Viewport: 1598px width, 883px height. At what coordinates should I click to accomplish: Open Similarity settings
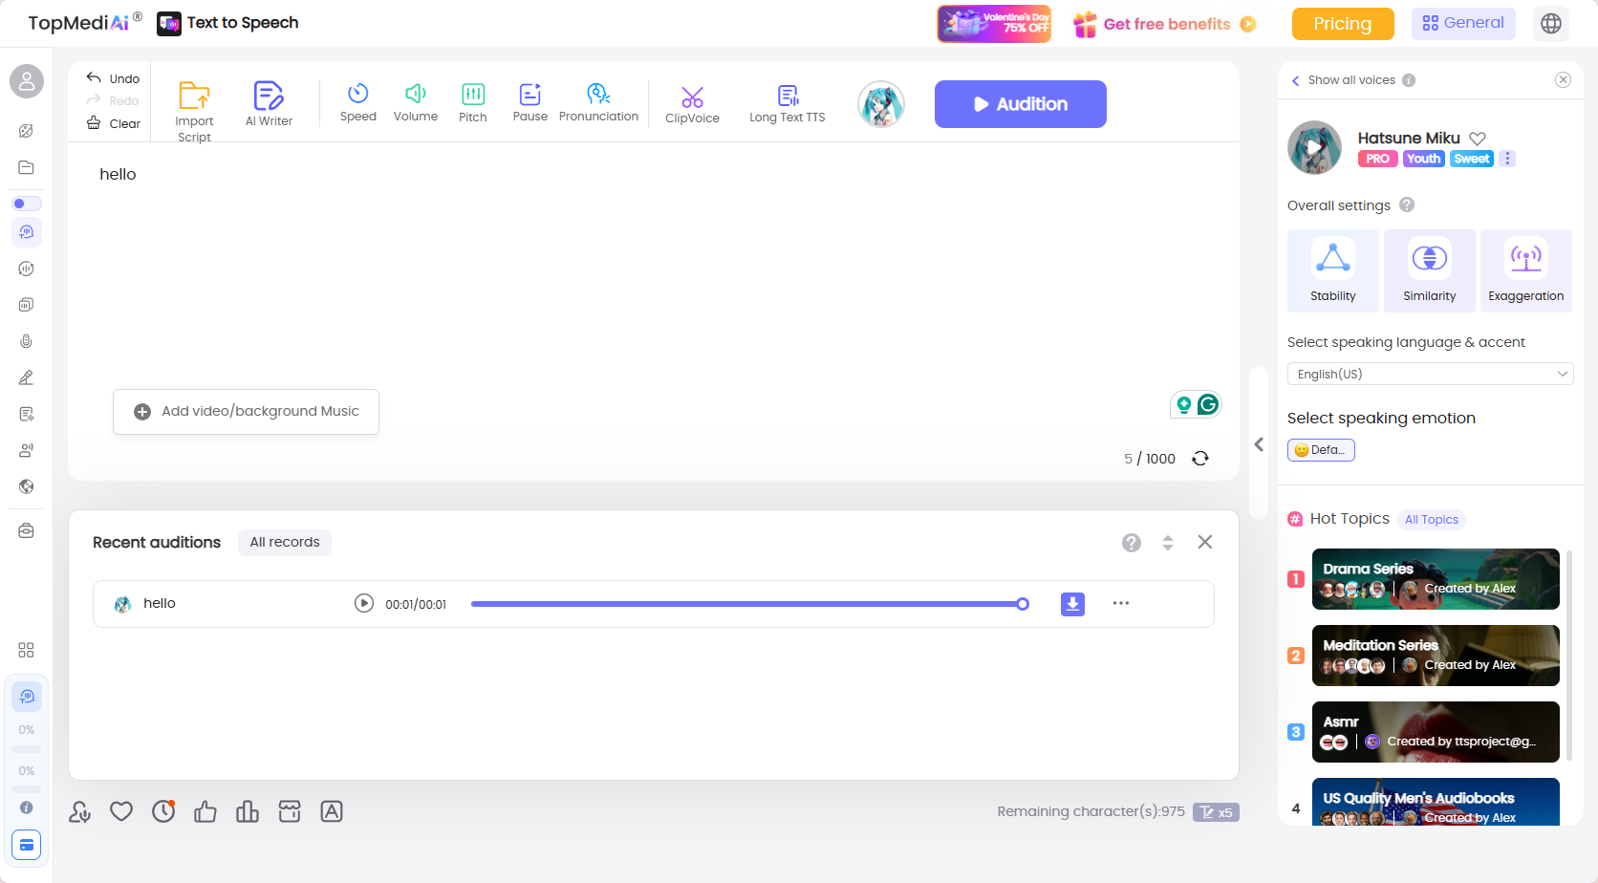1430,270
